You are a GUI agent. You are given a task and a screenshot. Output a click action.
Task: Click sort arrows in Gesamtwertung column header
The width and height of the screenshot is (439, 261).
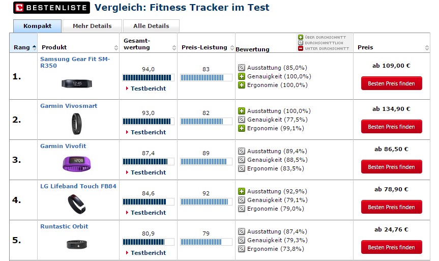174,47
